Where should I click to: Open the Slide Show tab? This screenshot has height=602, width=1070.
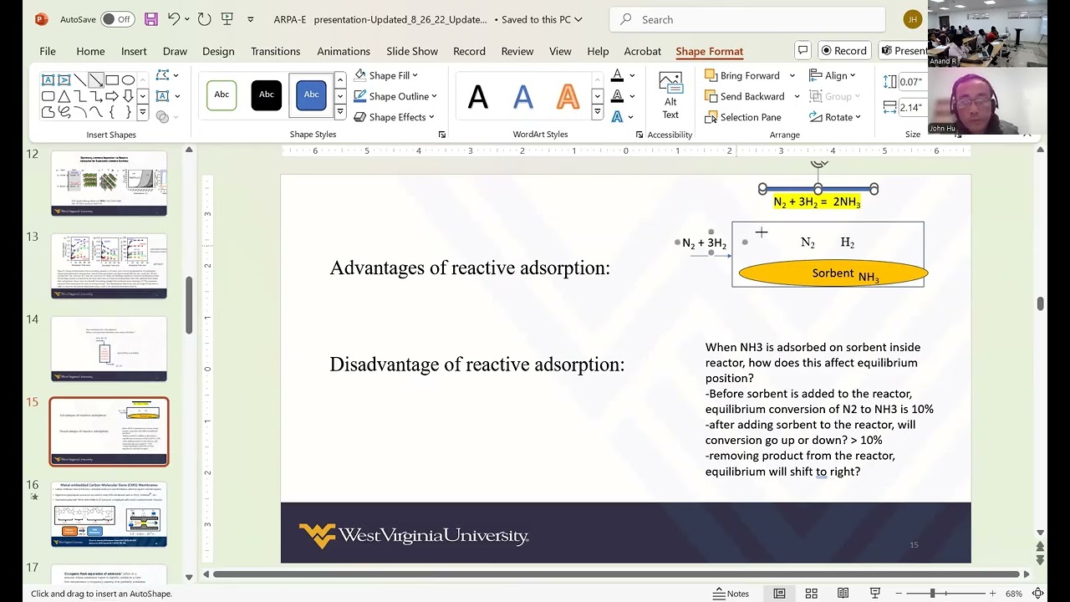(x=412, y=51)
